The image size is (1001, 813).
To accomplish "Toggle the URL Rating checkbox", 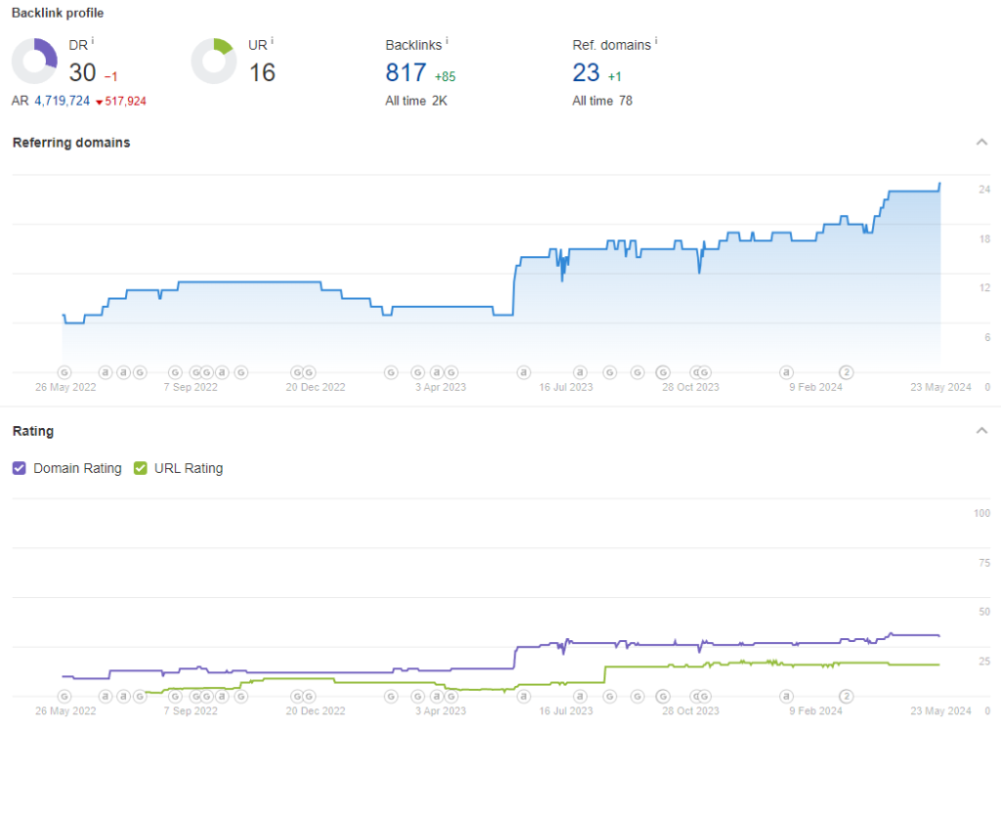I will click(x=141, y=468).
